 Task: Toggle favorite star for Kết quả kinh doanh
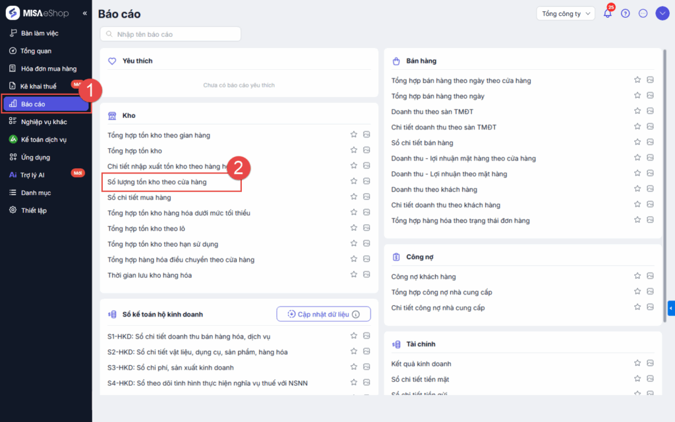(x=637, y=363)
